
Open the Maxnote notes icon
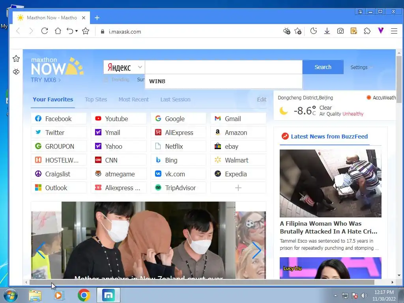pyautogui.click(x=354, y=31)
